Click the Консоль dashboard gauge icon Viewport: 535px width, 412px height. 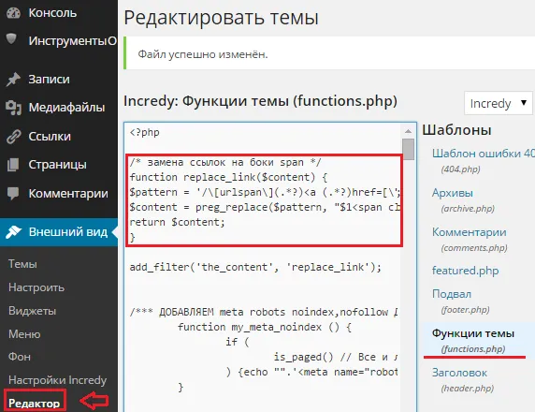(x=13, y=12)
